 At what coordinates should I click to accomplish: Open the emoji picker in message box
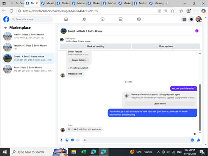point(192,140)
